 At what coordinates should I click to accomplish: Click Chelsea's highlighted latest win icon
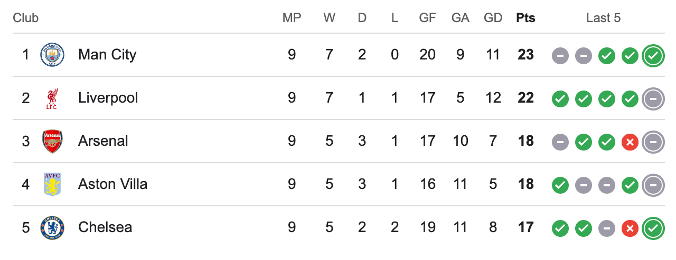pyautogui.click(x=653, y=228)
